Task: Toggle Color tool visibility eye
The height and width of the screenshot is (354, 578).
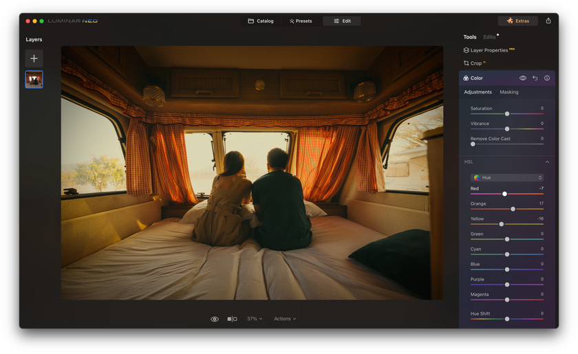Action: click(x=523, y=78)
